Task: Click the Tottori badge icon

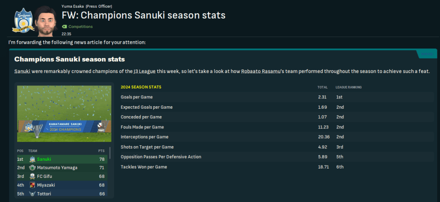Action: click(32, 194)
